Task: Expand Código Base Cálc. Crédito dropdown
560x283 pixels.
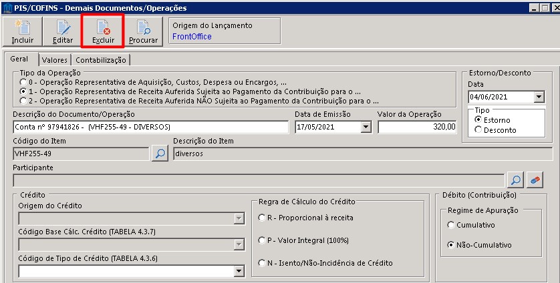Action: 239,245
